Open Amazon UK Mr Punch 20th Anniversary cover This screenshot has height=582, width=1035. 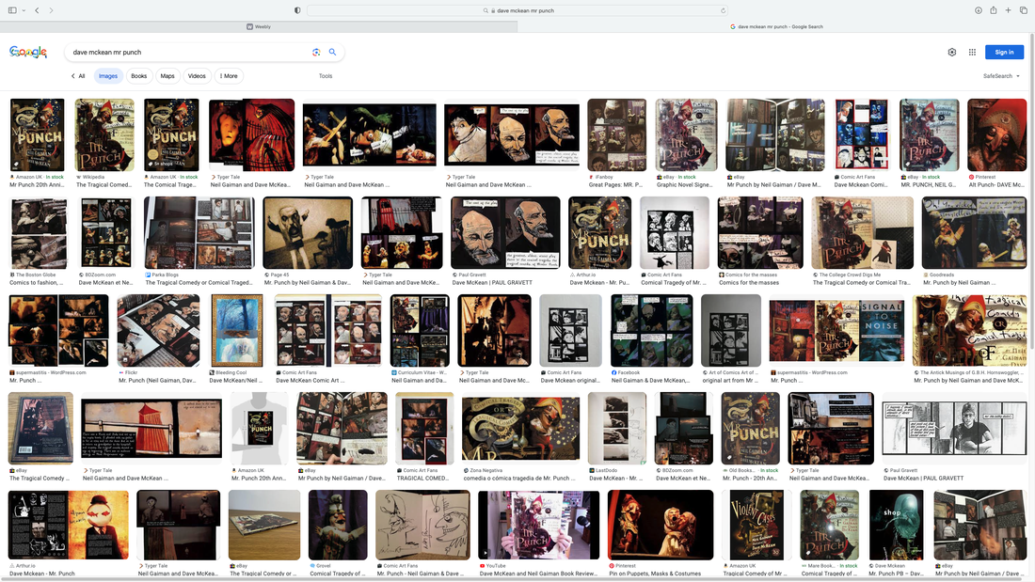(37, 135)
